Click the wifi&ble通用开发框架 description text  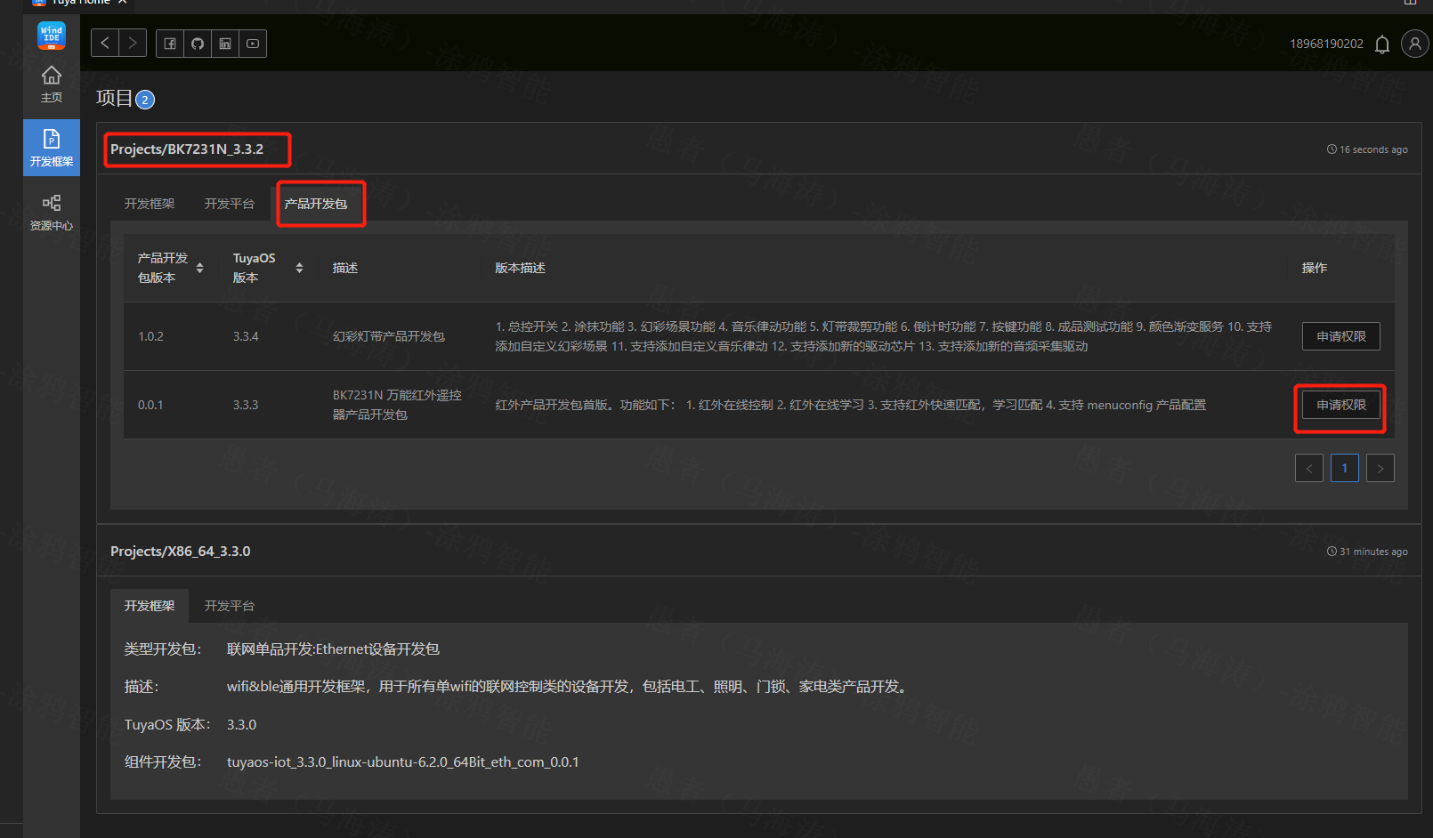click(x=569, y=686)
